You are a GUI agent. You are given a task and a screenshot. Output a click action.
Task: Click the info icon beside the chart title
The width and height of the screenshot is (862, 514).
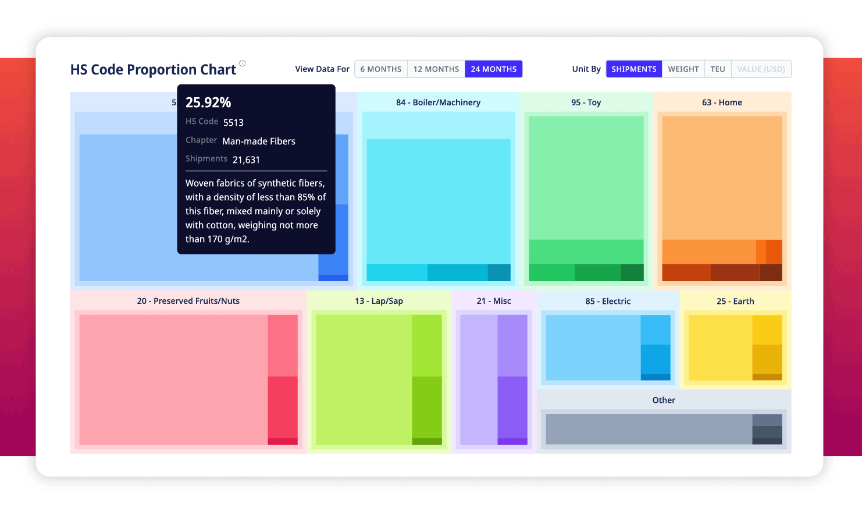coord(243,63)
